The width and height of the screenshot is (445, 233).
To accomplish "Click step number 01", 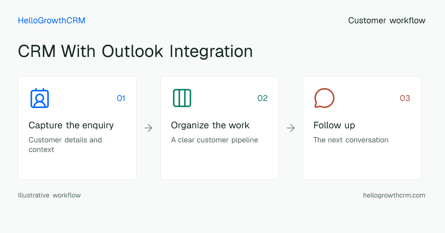I will [121, 98].
